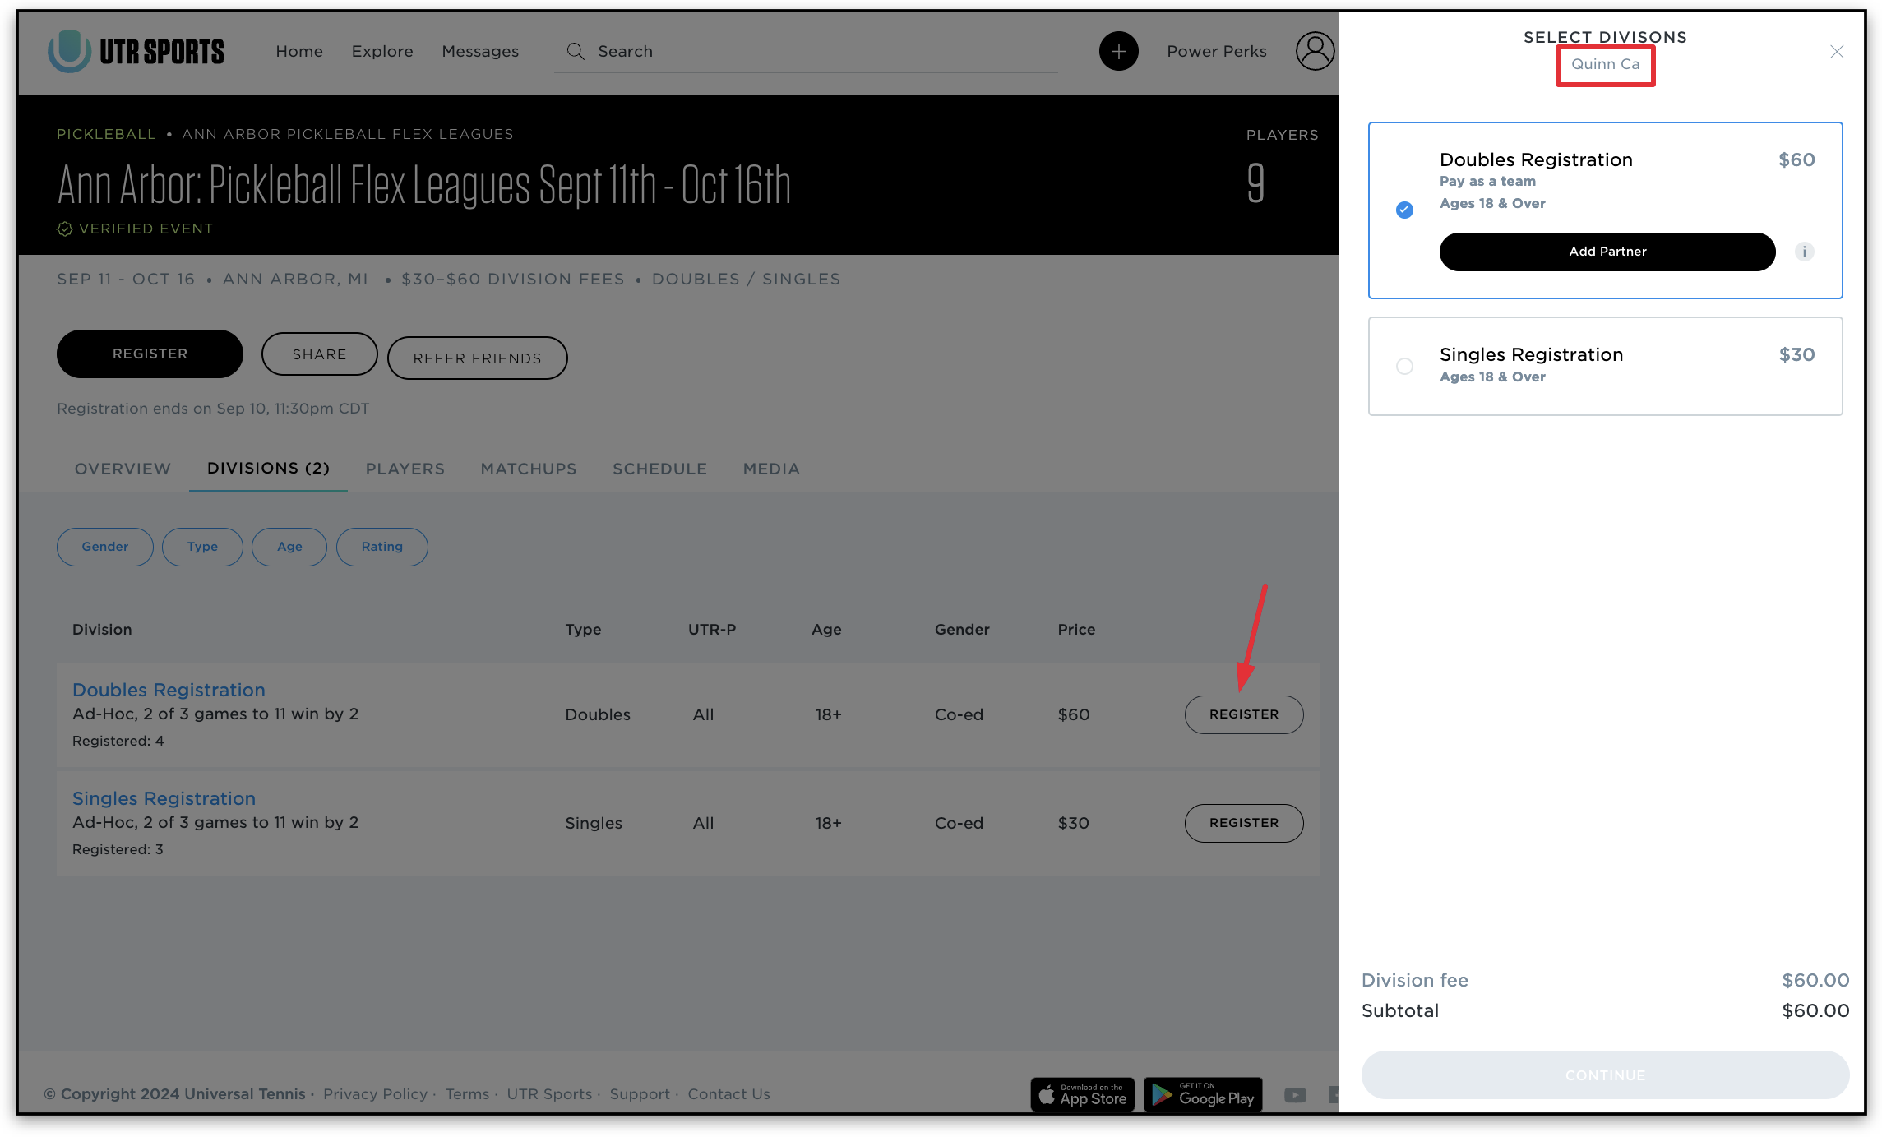Screen dimensions: 1882x1137
Task: Click the UTR Sports logo
Action: pyautogui.click(x=136, y=51)
